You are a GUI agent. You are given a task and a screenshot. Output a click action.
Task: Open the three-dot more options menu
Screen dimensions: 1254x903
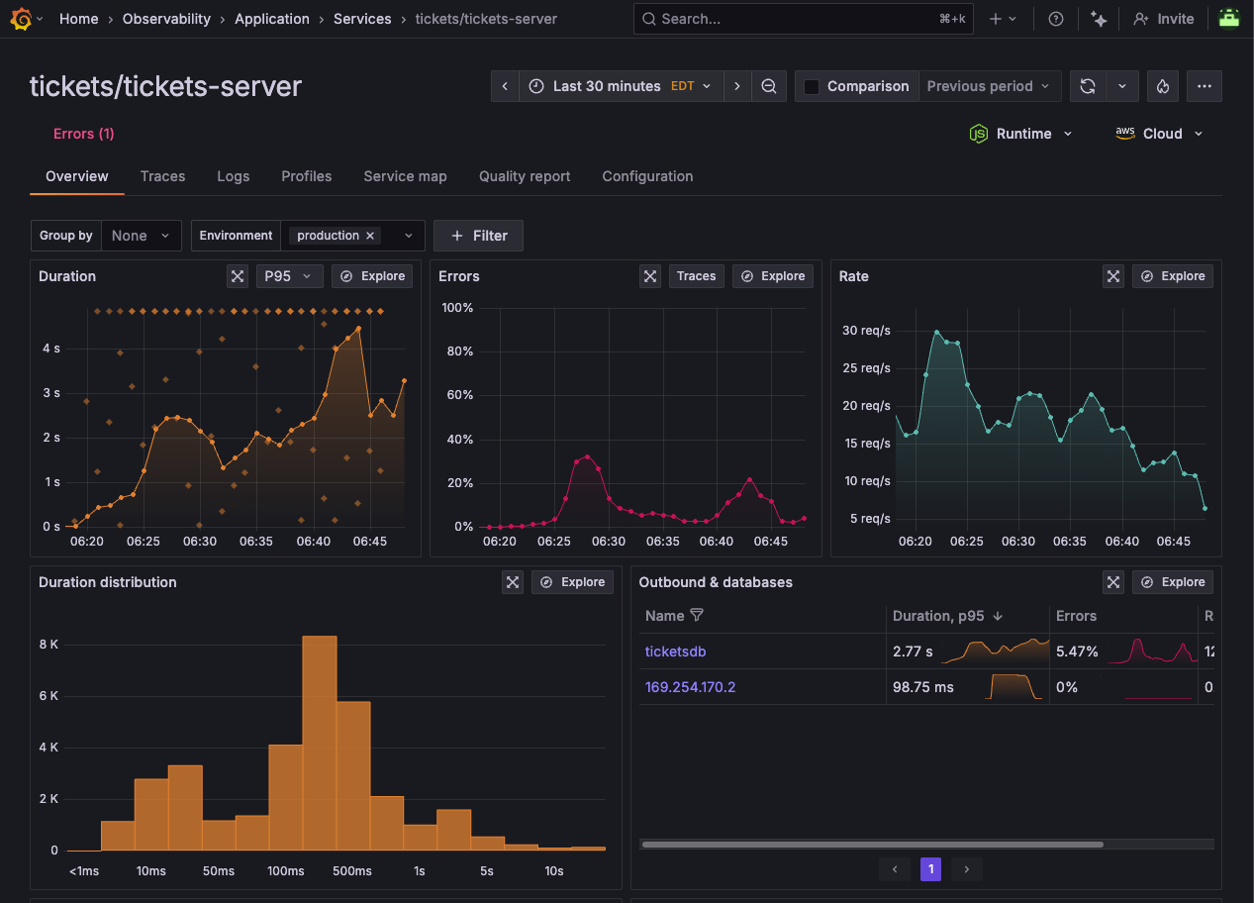(1205, 86)
